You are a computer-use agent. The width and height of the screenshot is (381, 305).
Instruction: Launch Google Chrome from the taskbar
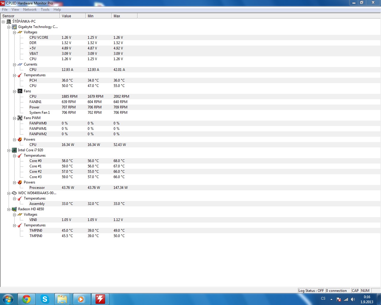[26, 299]
